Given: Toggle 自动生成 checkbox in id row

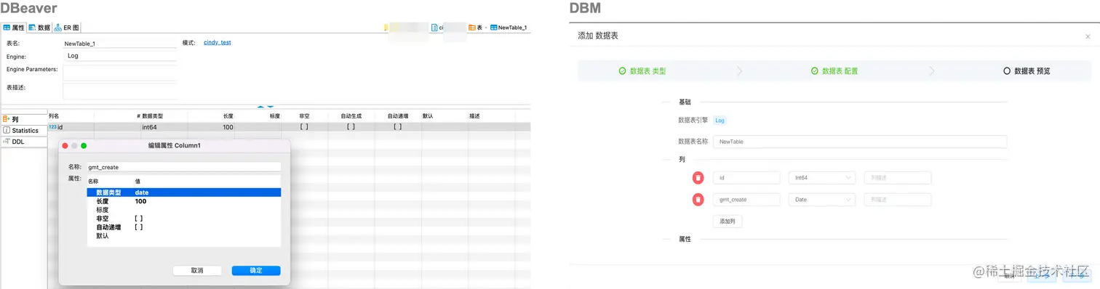Looking at the screenshot, I should click(x=351, y=127).
